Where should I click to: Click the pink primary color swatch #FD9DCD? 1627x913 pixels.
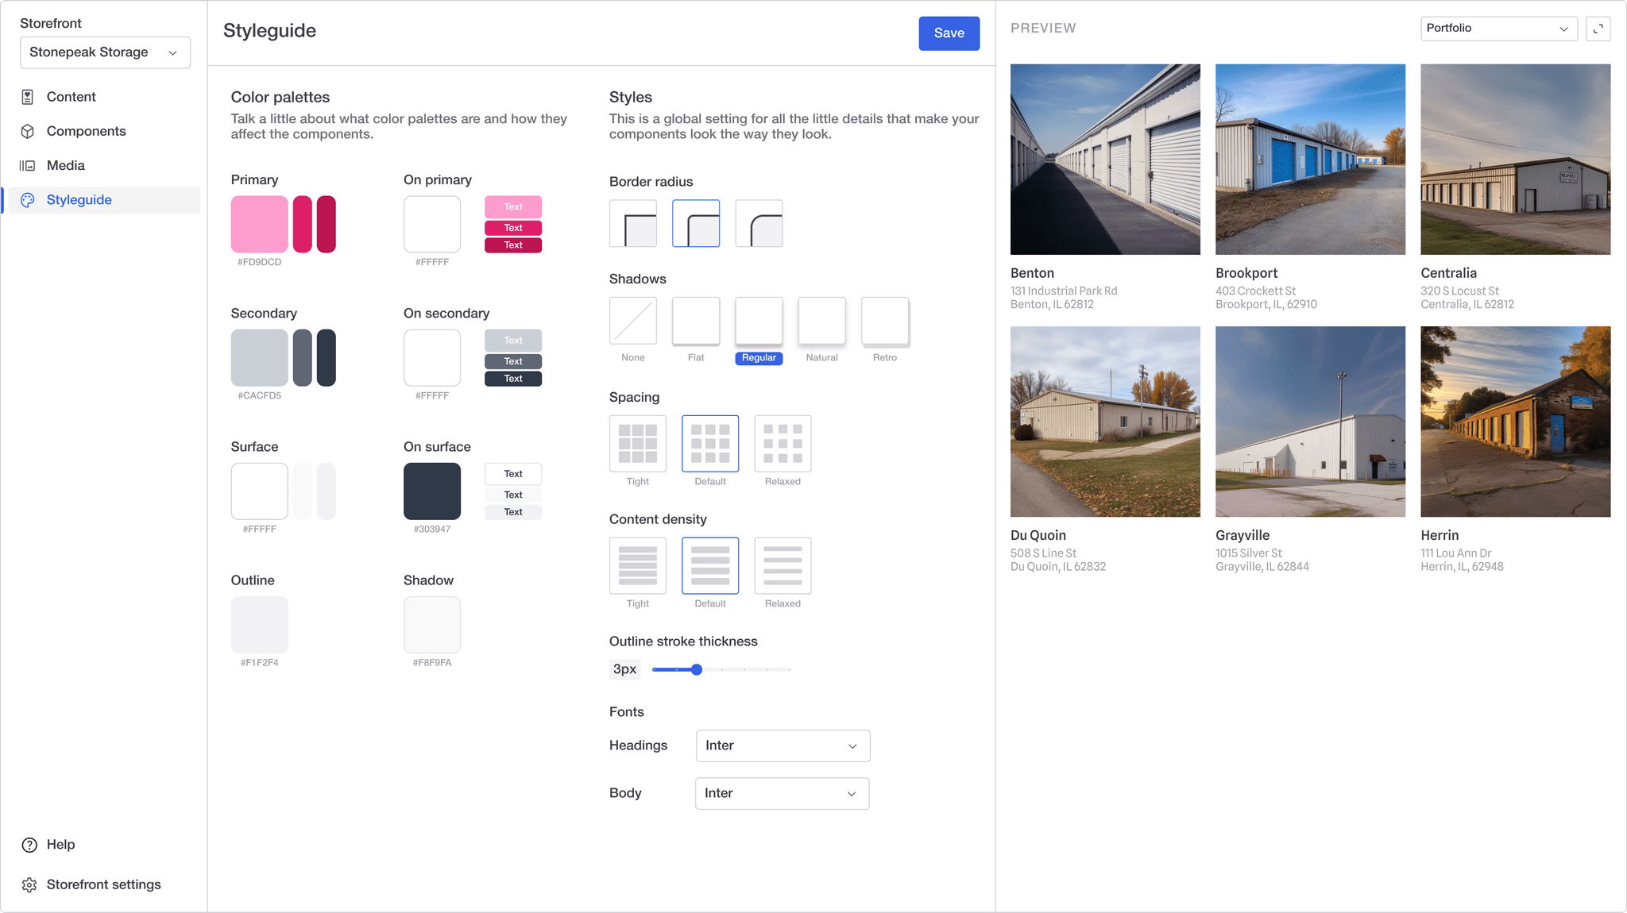[259, 225]
